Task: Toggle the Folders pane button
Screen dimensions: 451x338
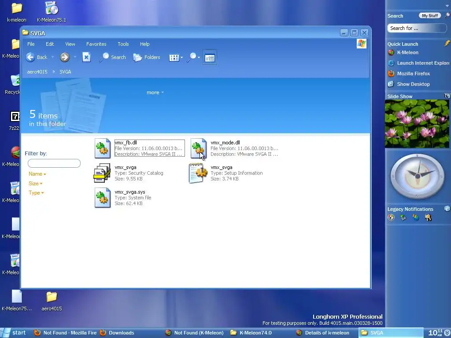Action: (x=147, y=57)
